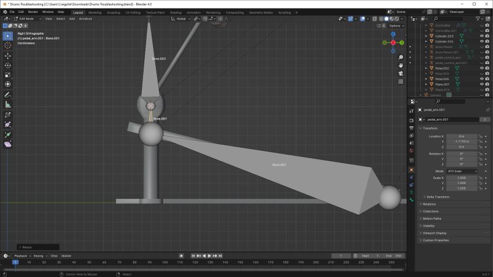Open Global transform orientation dropdown
Image resolution: width=493 pixels, height=277 pixels.
click(181, 19)
